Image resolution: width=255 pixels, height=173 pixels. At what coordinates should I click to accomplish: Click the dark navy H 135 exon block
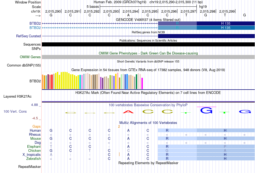226,23
